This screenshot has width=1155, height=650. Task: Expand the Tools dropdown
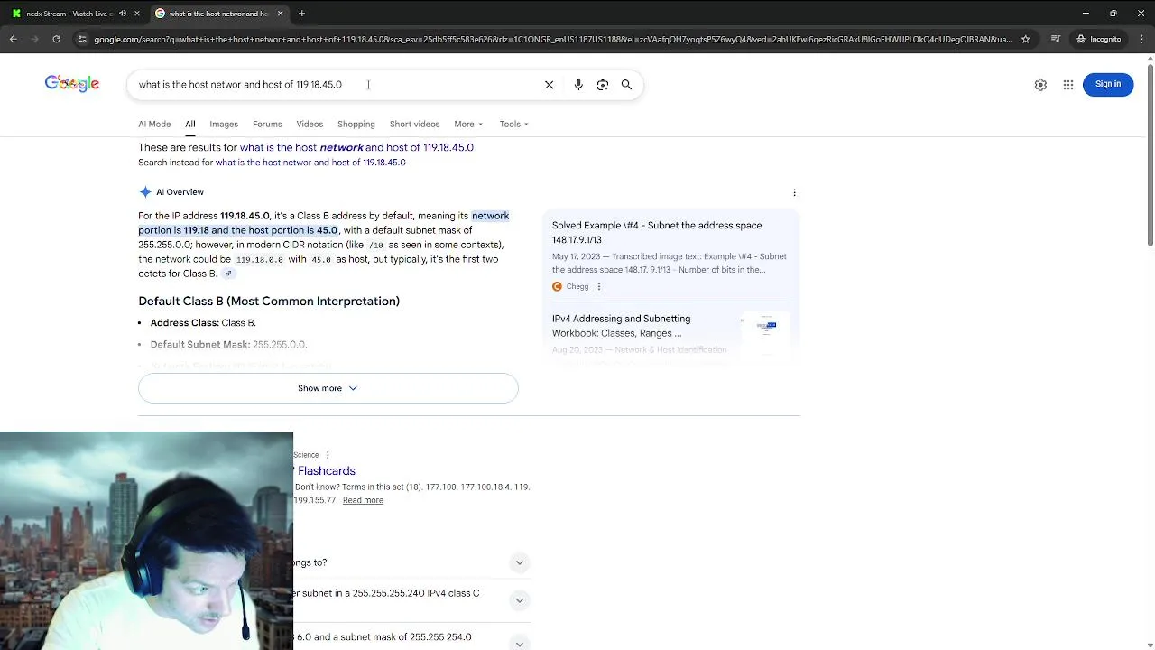click(x=514, y=124)
